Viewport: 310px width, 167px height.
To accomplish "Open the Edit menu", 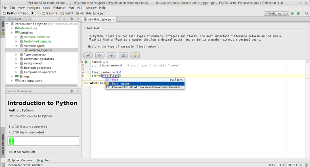I will 12,8.
